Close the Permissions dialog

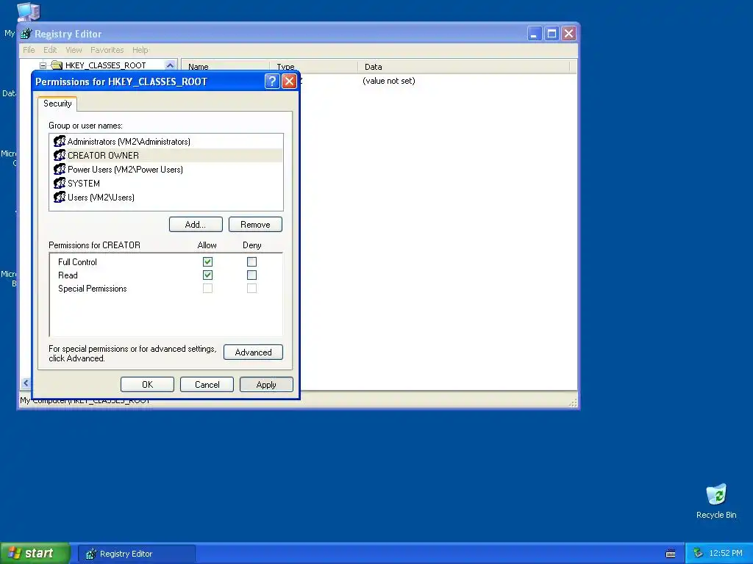tap(289, 82)
